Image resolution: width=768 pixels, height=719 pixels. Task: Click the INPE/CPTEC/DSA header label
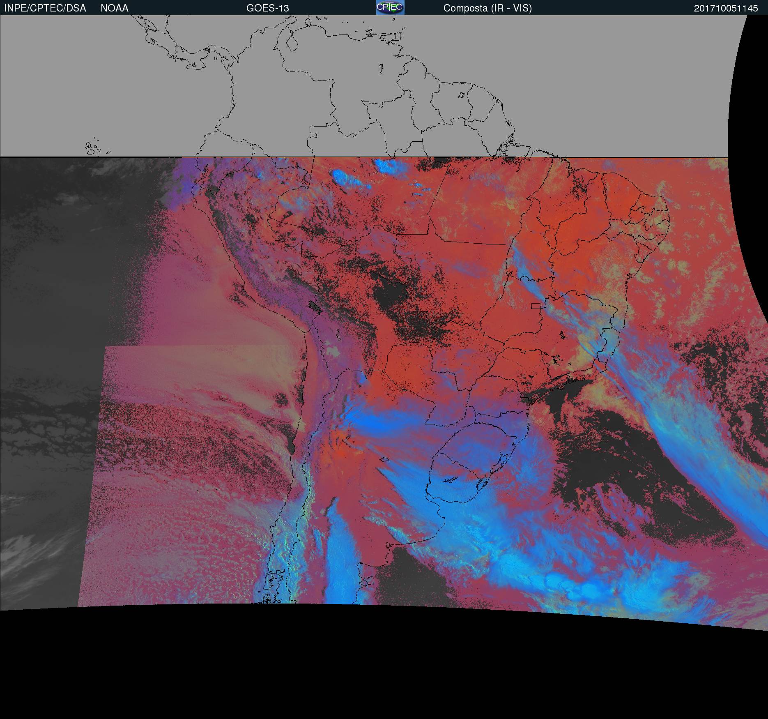pyautogui.click(x=45, y=8)
